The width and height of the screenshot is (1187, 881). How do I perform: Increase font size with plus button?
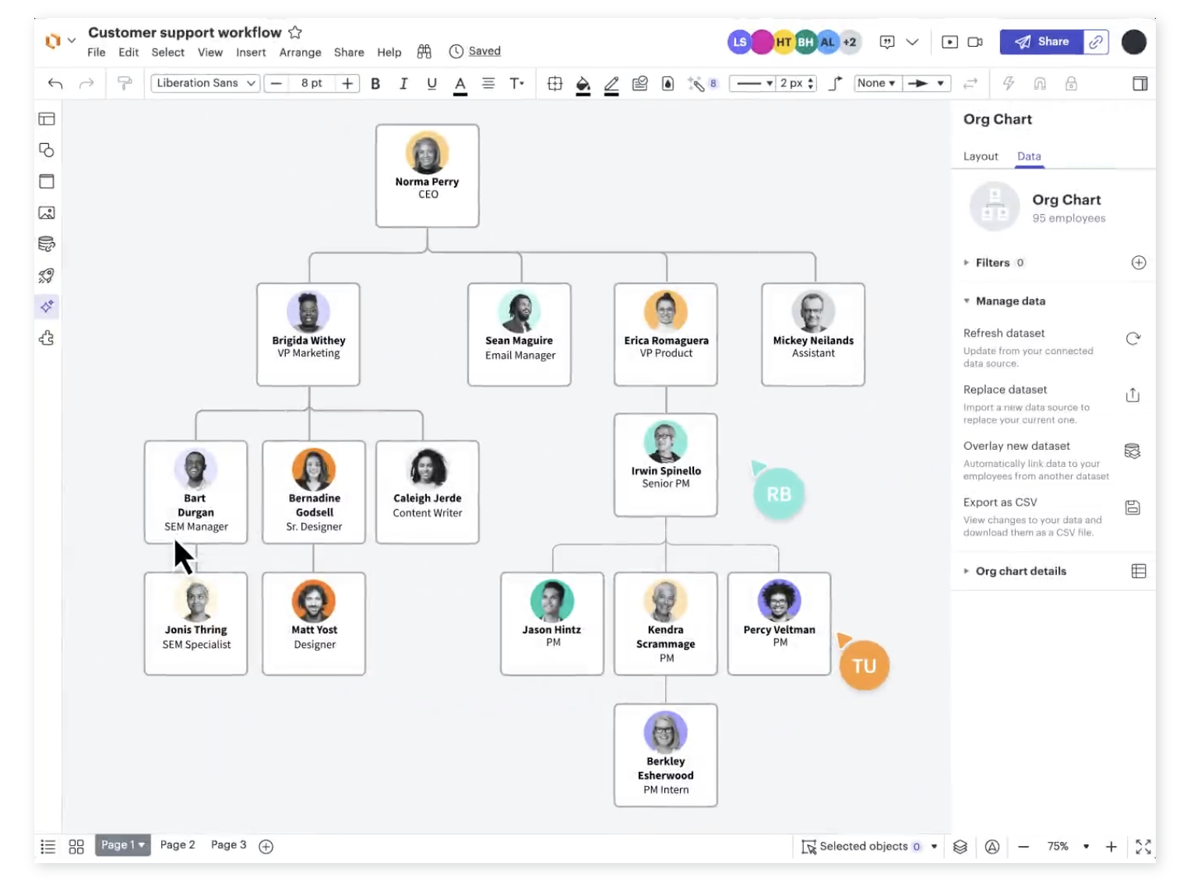click(x=347, y=83)
